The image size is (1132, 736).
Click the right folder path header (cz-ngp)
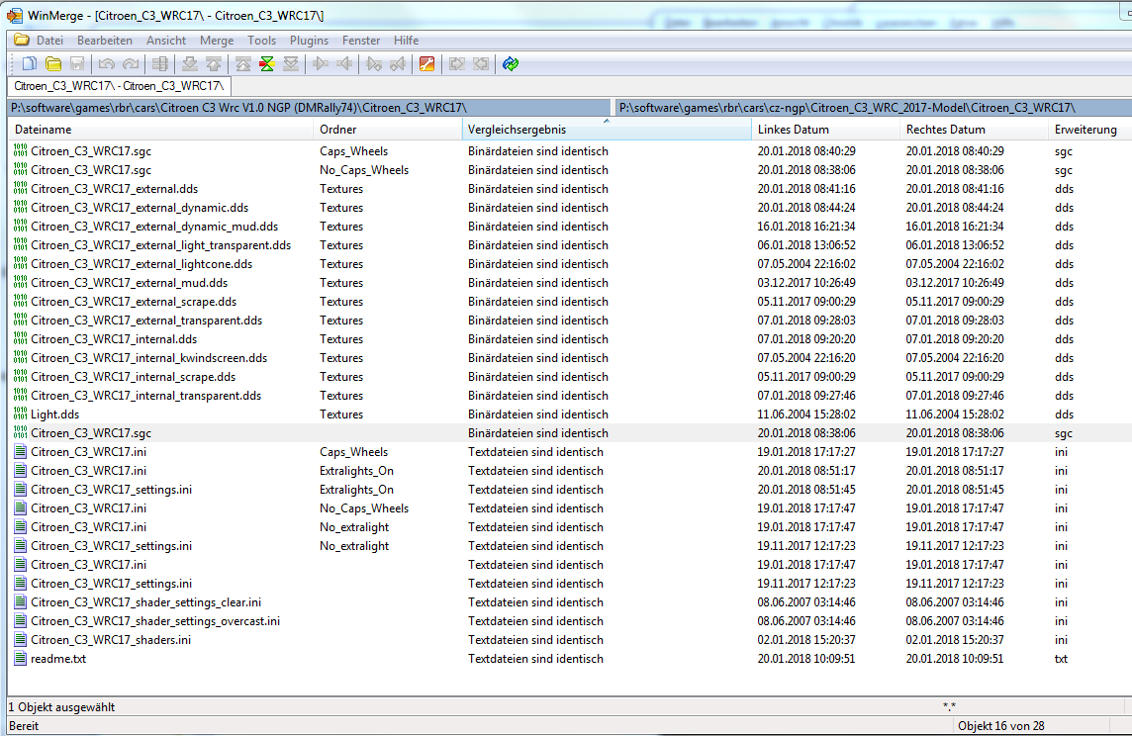[x=875, y=108]
